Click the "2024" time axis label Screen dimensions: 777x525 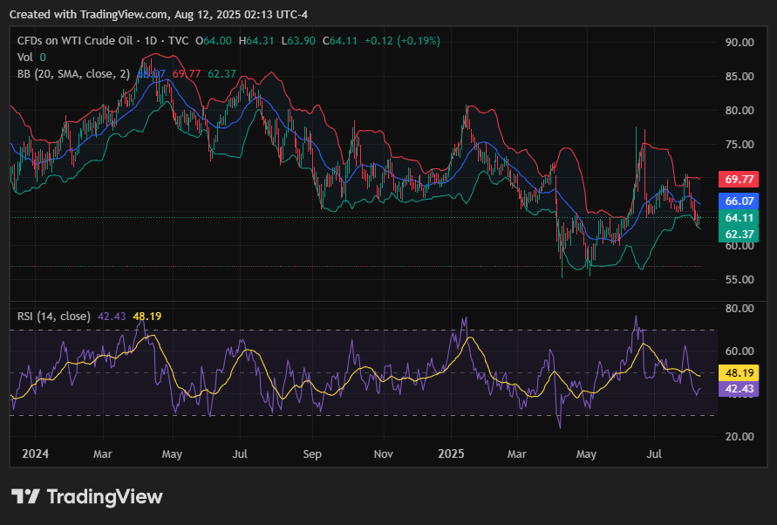35,453
